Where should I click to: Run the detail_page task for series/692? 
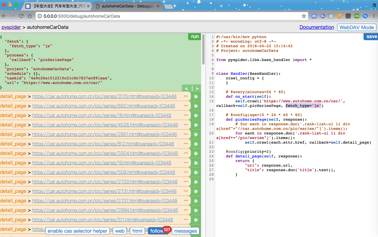pos(196,106)
